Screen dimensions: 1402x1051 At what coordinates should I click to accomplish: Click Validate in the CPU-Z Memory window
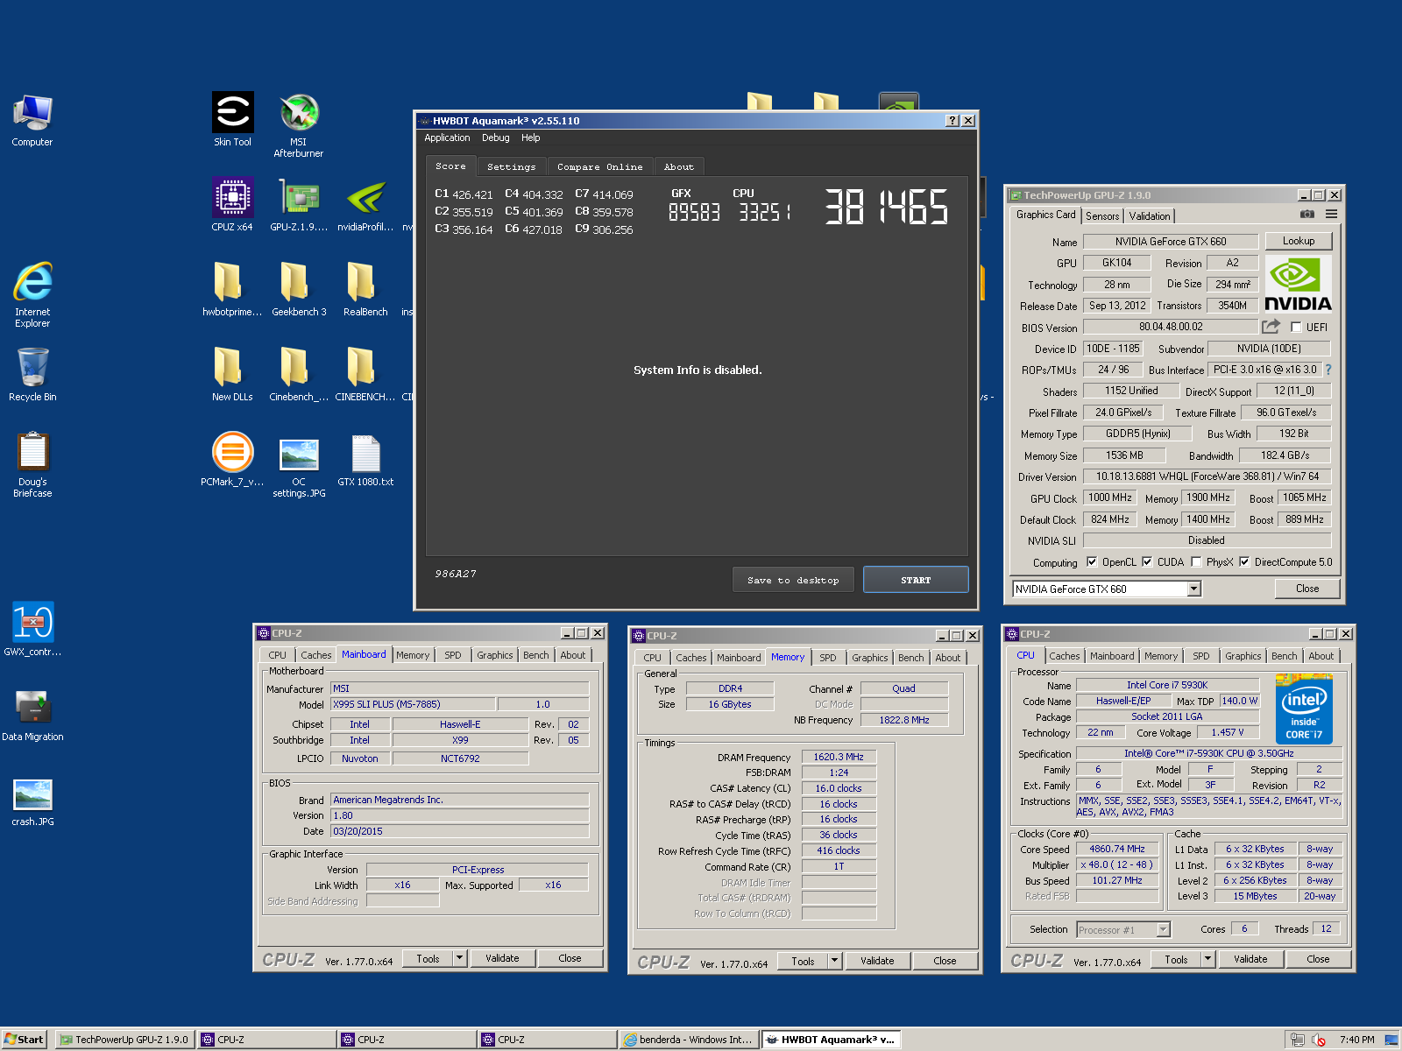tap(876, 961)
